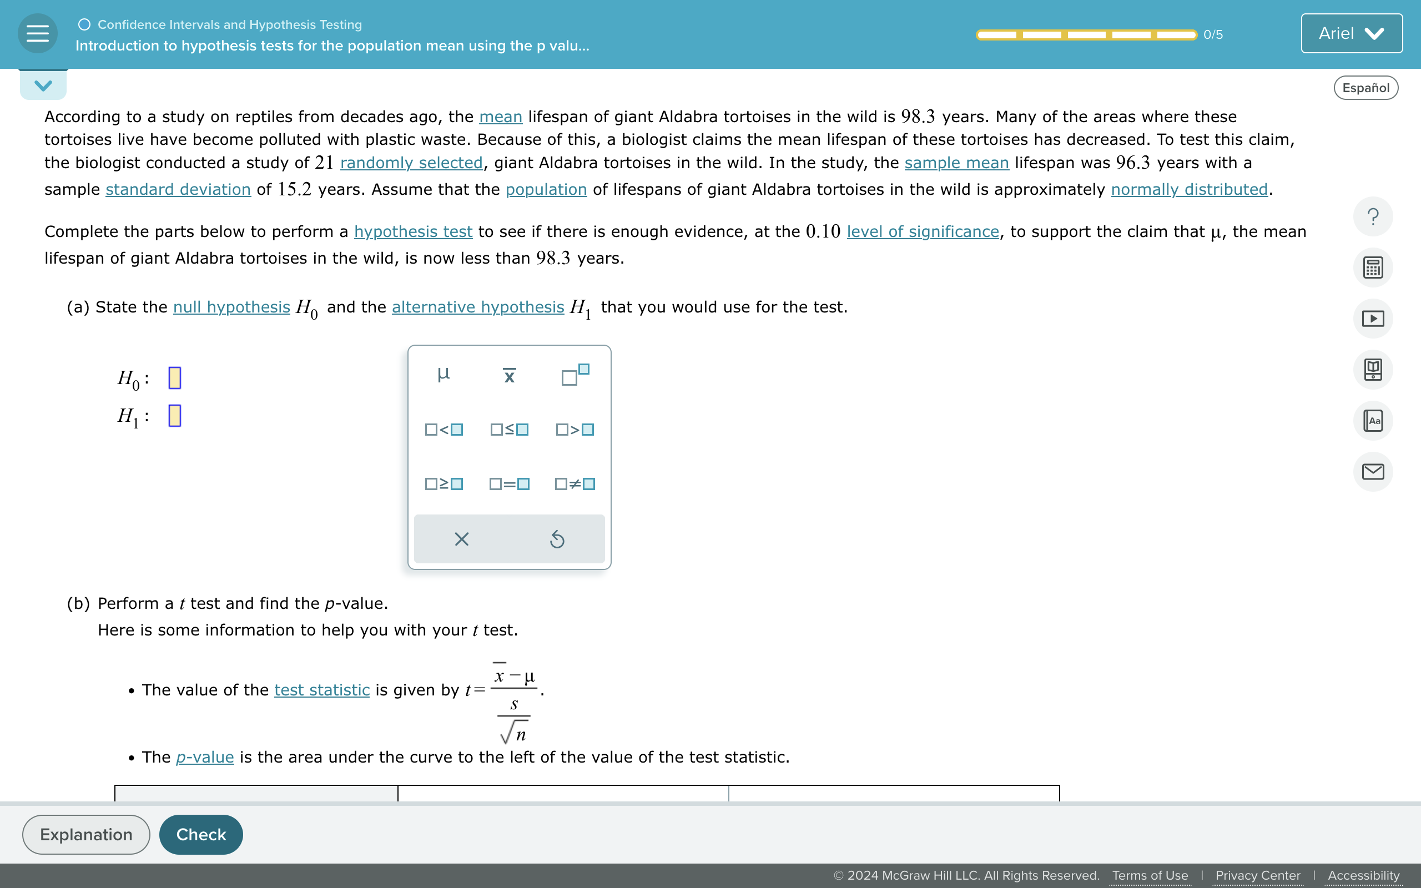1421x888 pixels.
Task: Click the envelope/mail icon on the right sidebar
Action: click(1375, 472)
